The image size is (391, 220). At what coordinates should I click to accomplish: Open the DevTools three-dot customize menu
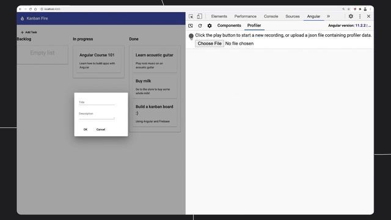click(360, 16)
